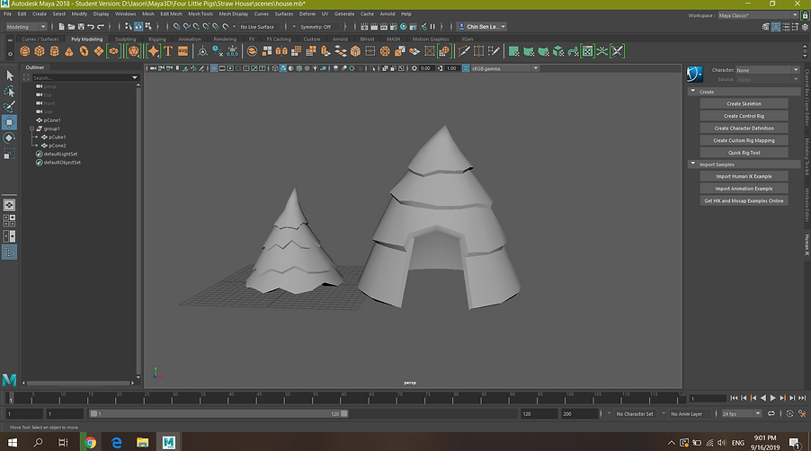Activate the Rotate tool in toolbox

(x=9, y=138)
